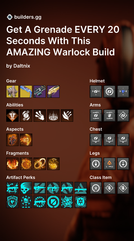Click the spiked ring rift ability icon
The width and height of the screenshot is (134, 241).
tap(53, 116)
